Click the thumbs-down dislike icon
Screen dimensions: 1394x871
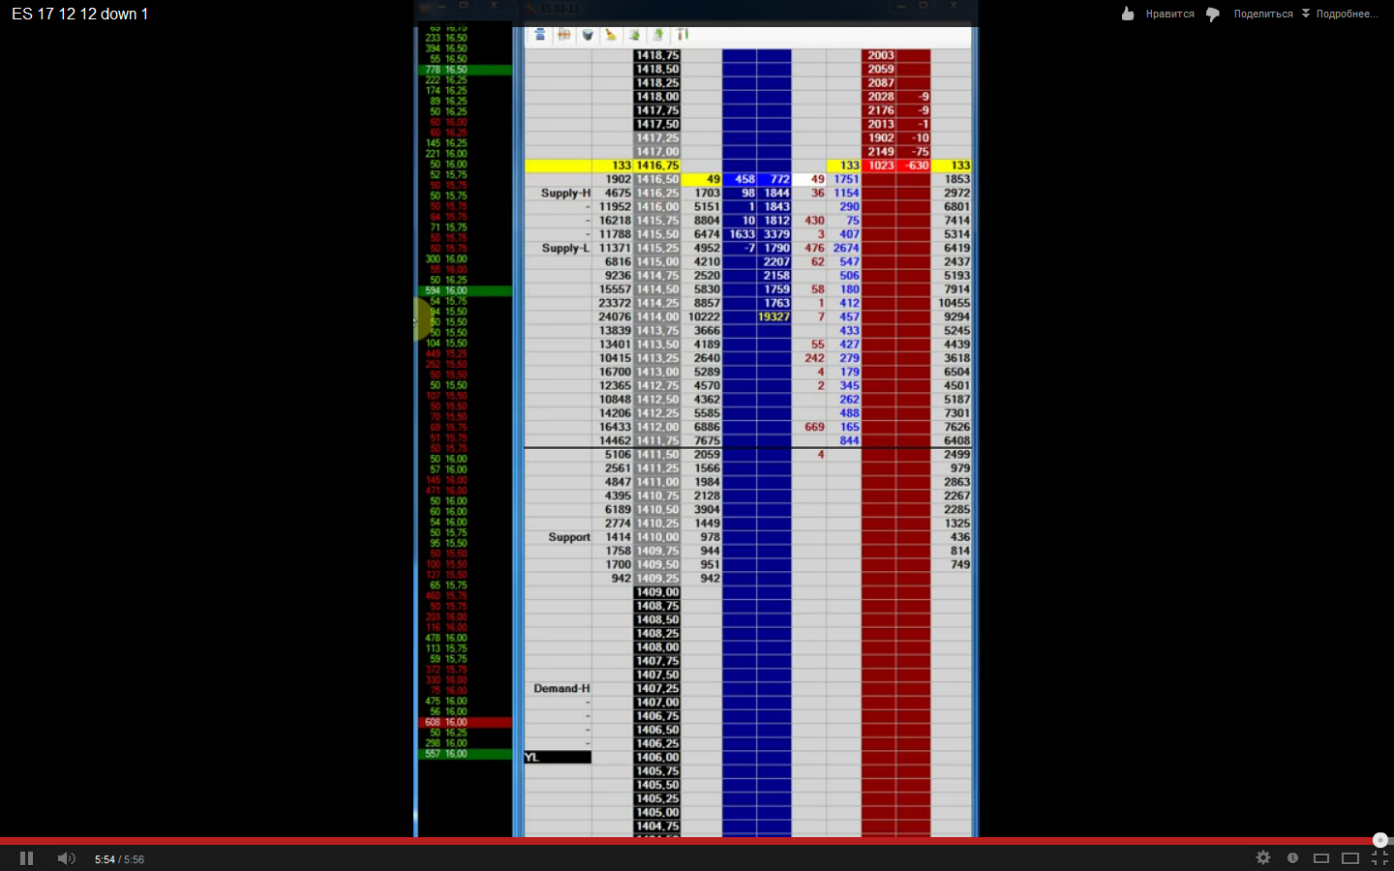(1212, 15)
